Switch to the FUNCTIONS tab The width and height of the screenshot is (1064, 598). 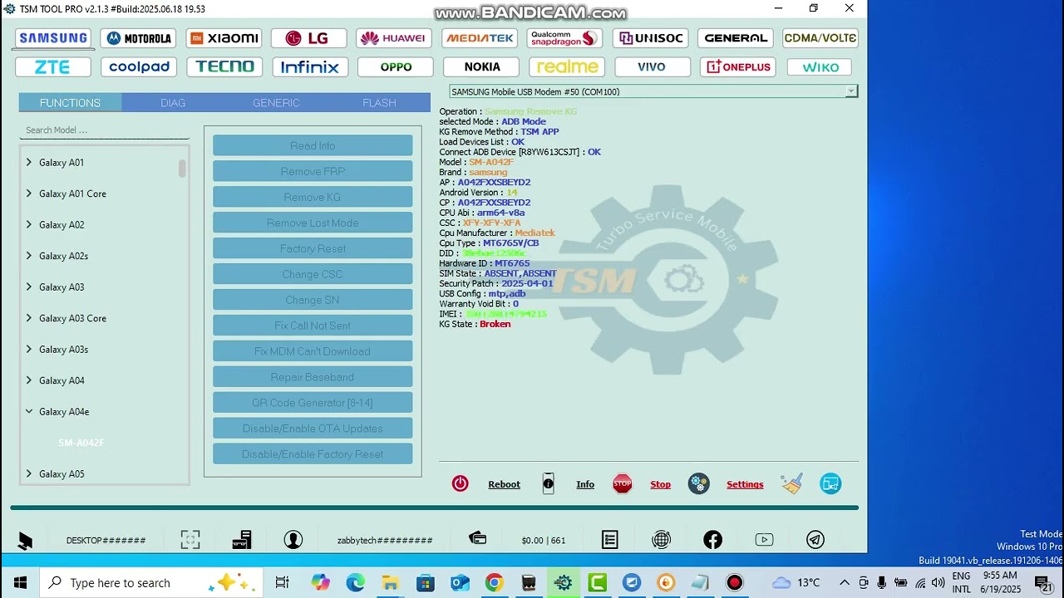[x=70, y=103]
